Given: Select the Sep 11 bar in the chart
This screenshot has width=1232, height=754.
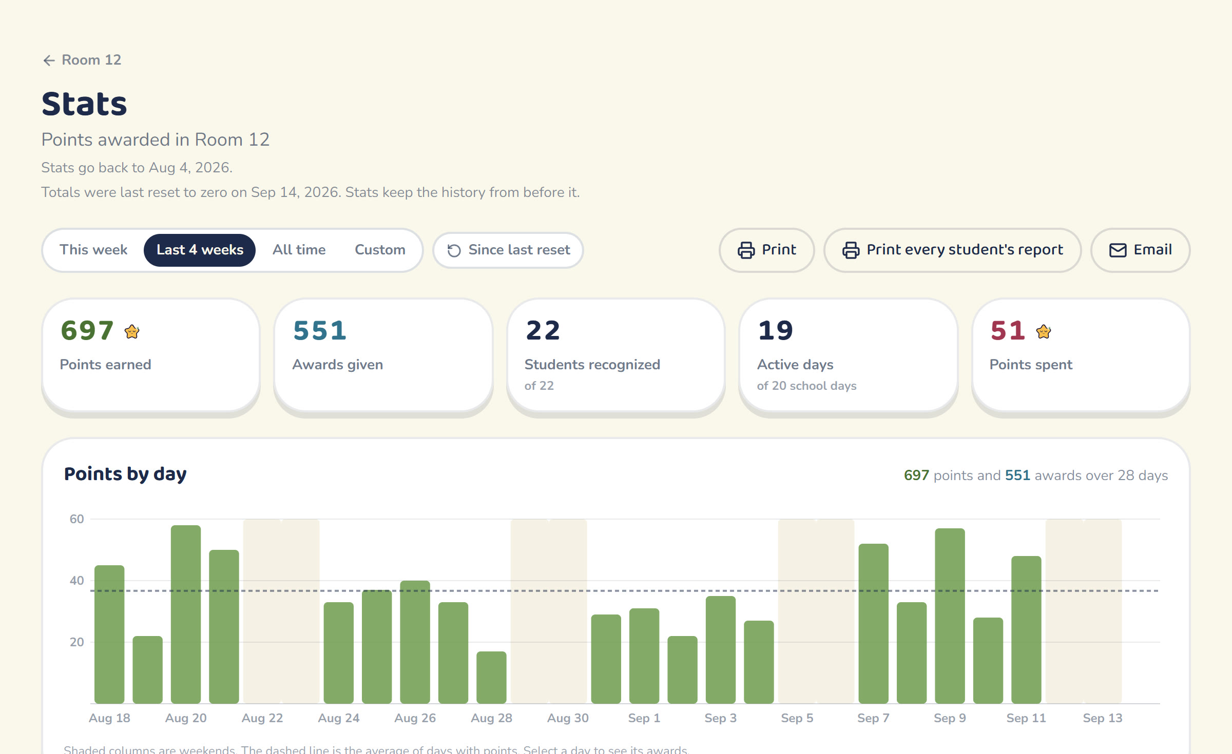Looking at the screenshot, I should [x=1027, y=630].
